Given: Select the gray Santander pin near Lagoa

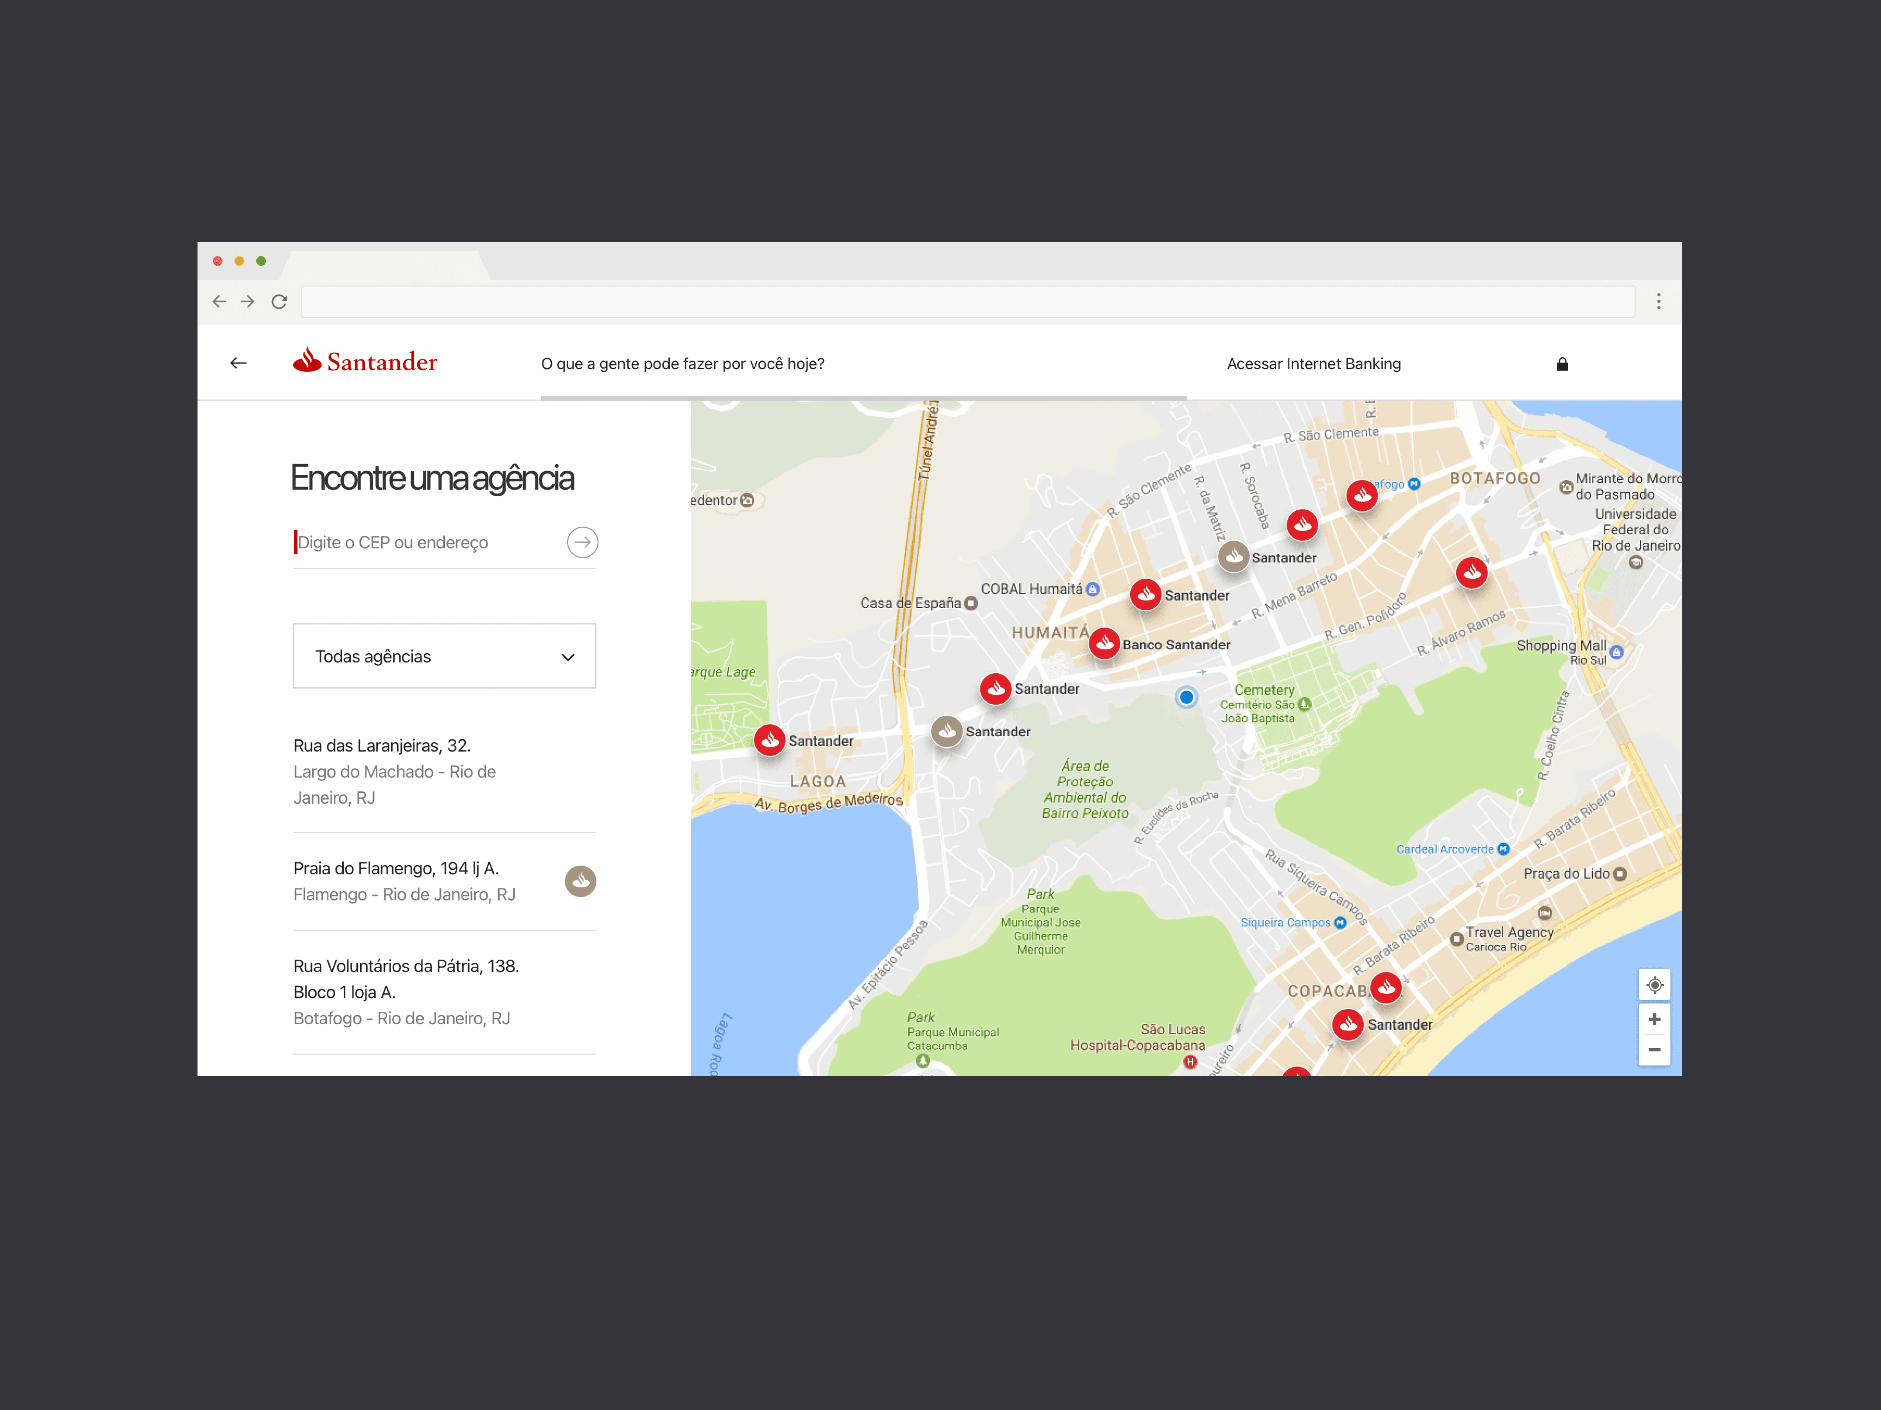Looking at the screenshot, I should [946, 731].
